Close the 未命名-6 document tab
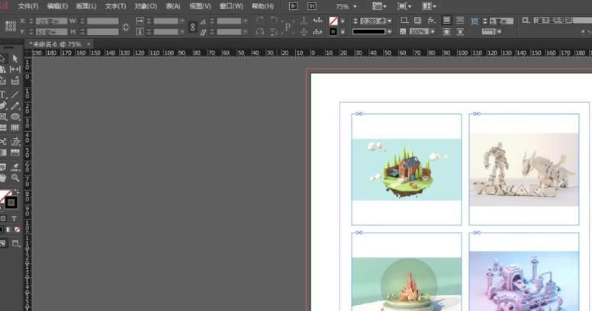The height and width of the screenshot is (311, 592). [88, 44]
